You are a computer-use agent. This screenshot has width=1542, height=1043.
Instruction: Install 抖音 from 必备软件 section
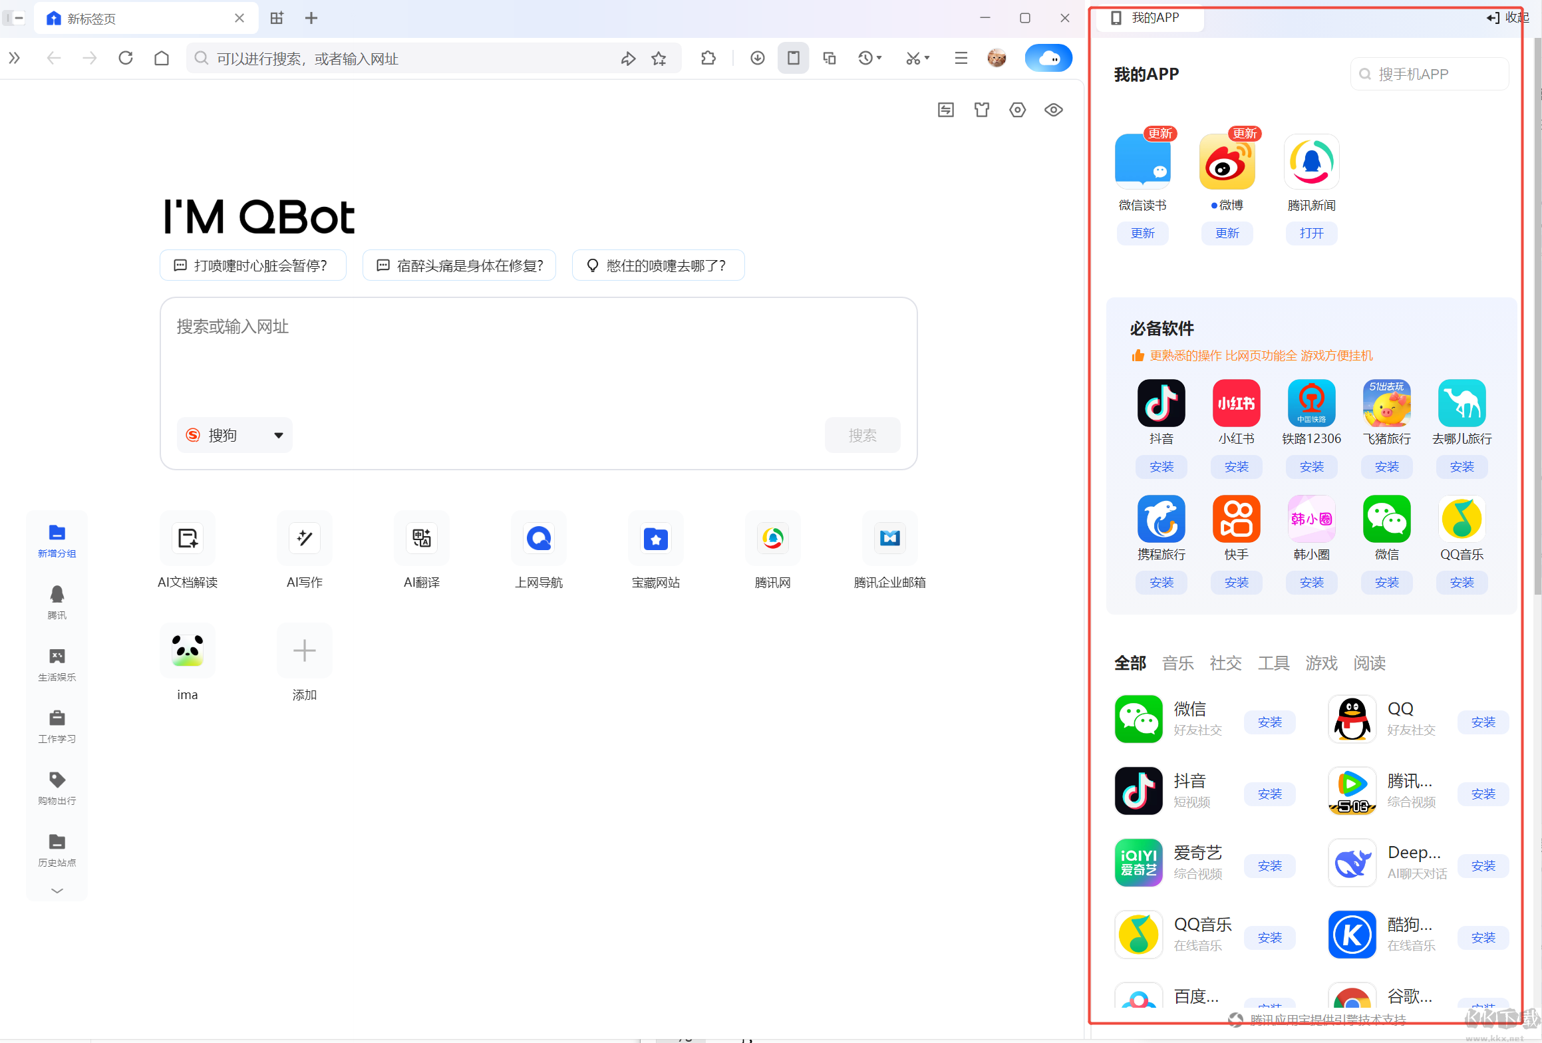(x=1161, y=466)
